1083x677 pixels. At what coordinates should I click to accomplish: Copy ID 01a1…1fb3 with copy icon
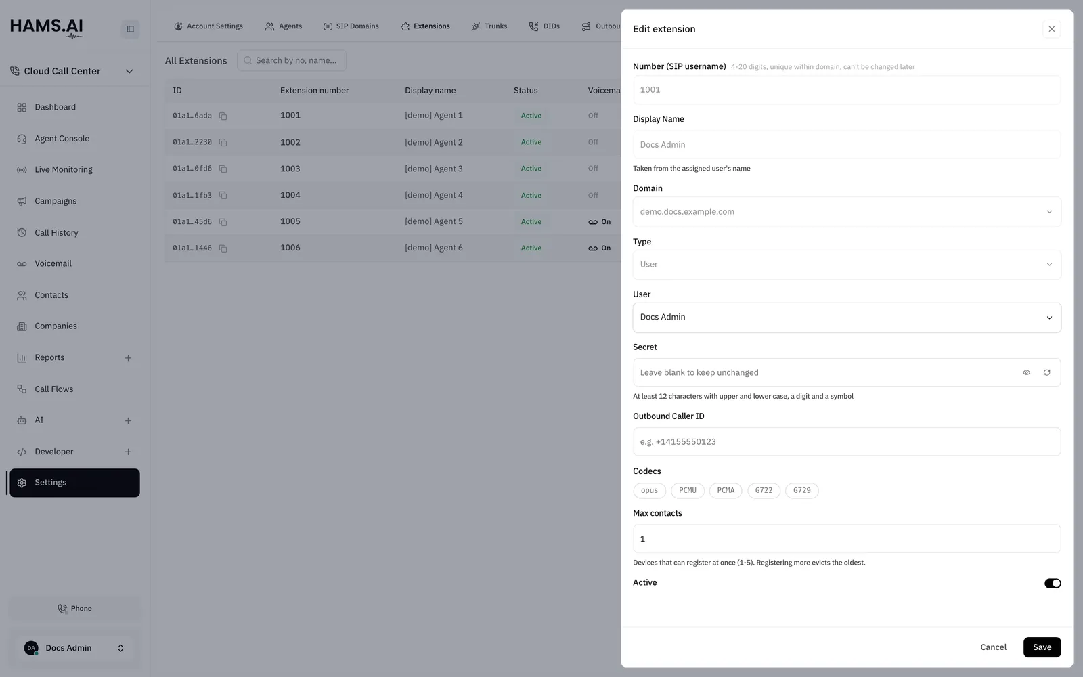click(x=223, y=196)
